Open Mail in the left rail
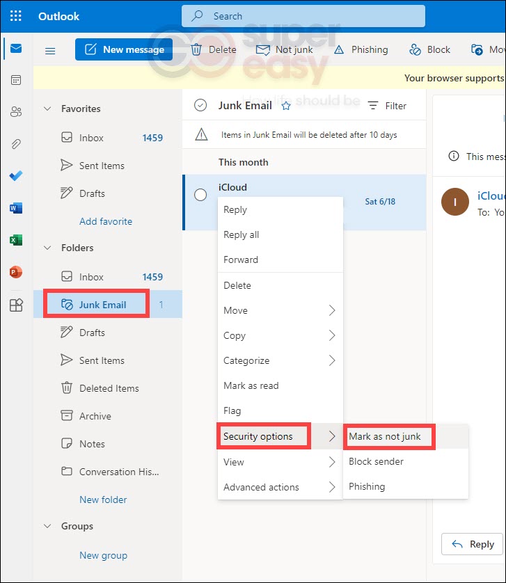Viewport: 506px width, 583px height. [16, 48]
